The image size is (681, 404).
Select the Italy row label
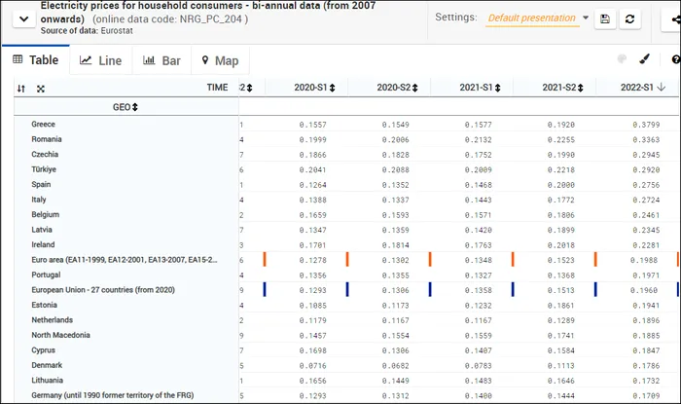[39, 200]
